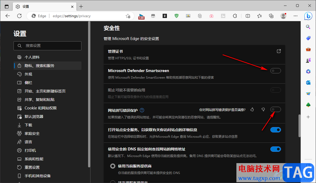This screenshot has width=316, height=183.
Task: Open the sidebar tools briefcase icon
Action: [308, 49]
